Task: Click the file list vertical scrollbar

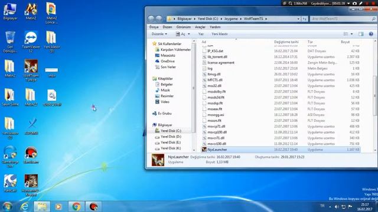Action: [375, 96]
